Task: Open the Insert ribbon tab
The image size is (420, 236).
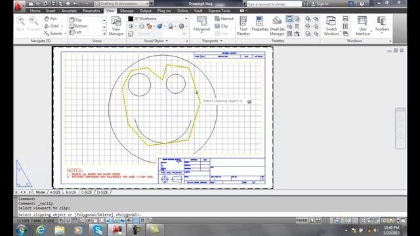Action: point(51,10)
